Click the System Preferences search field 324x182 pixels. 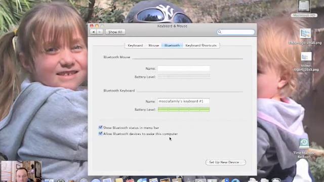pos(236,32)
